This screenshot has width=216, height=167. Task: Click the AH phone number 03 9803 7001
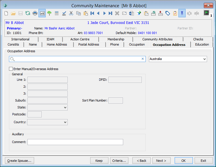point(93,33)
